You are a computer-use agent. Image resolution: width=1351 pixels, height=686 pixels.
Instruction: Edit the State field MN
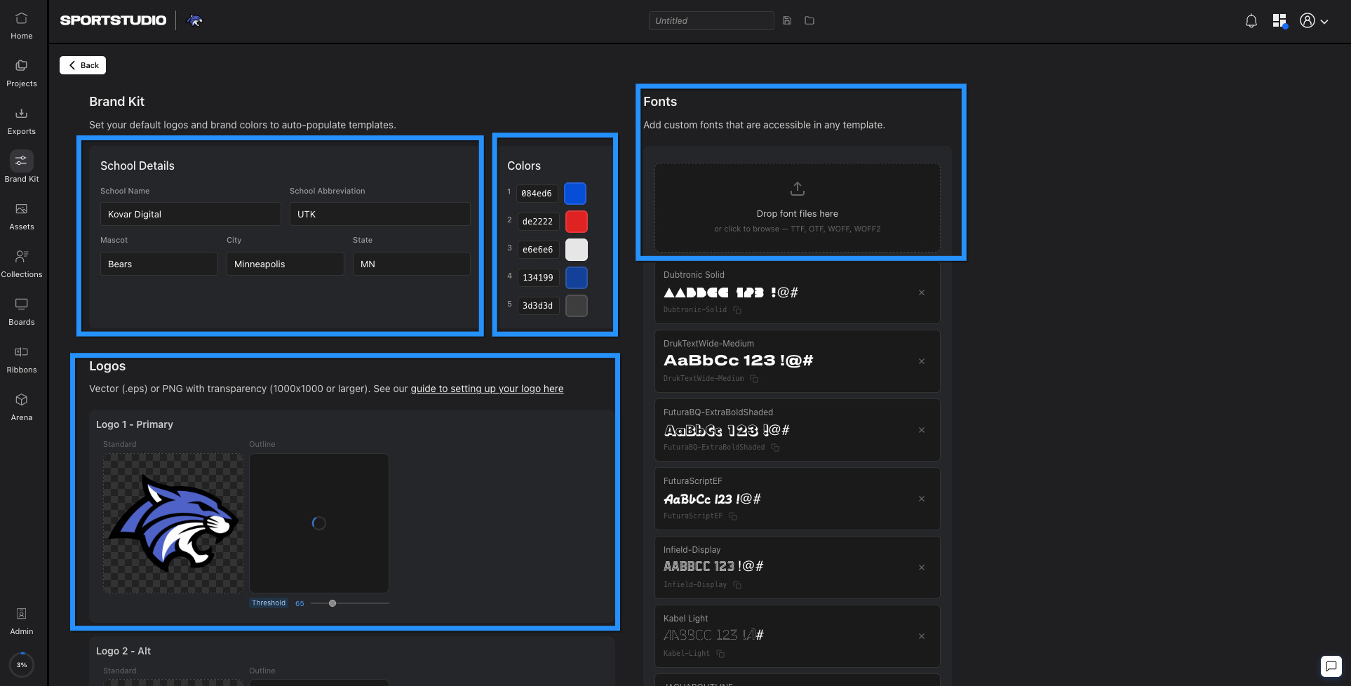(x=411, y=264)
